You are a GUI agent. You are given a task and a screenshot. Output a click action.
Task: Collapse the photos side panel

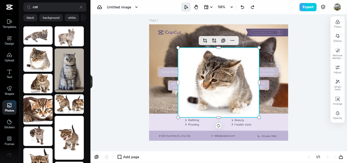coord(91,81)
